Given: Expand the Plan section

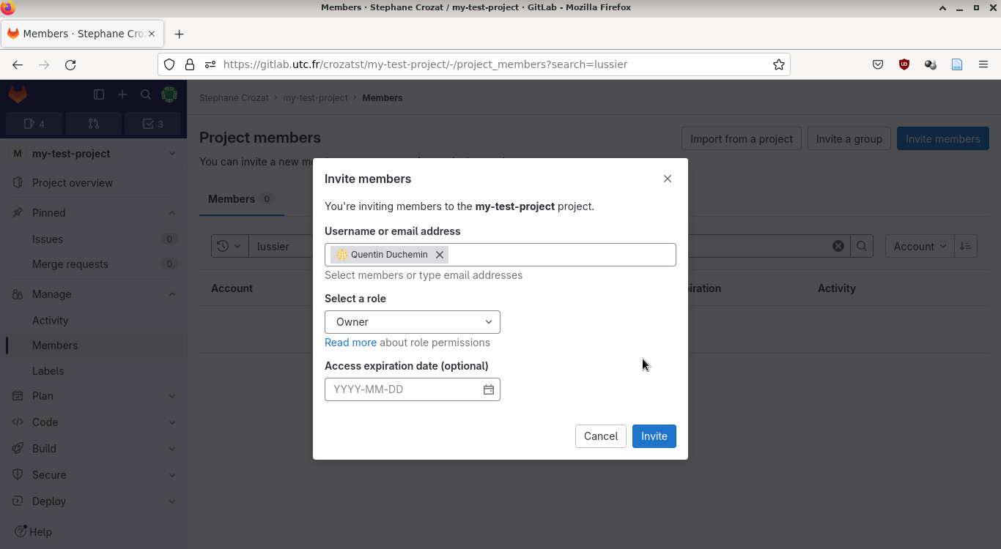Looking at the screenshot, I should coord(171,396).
